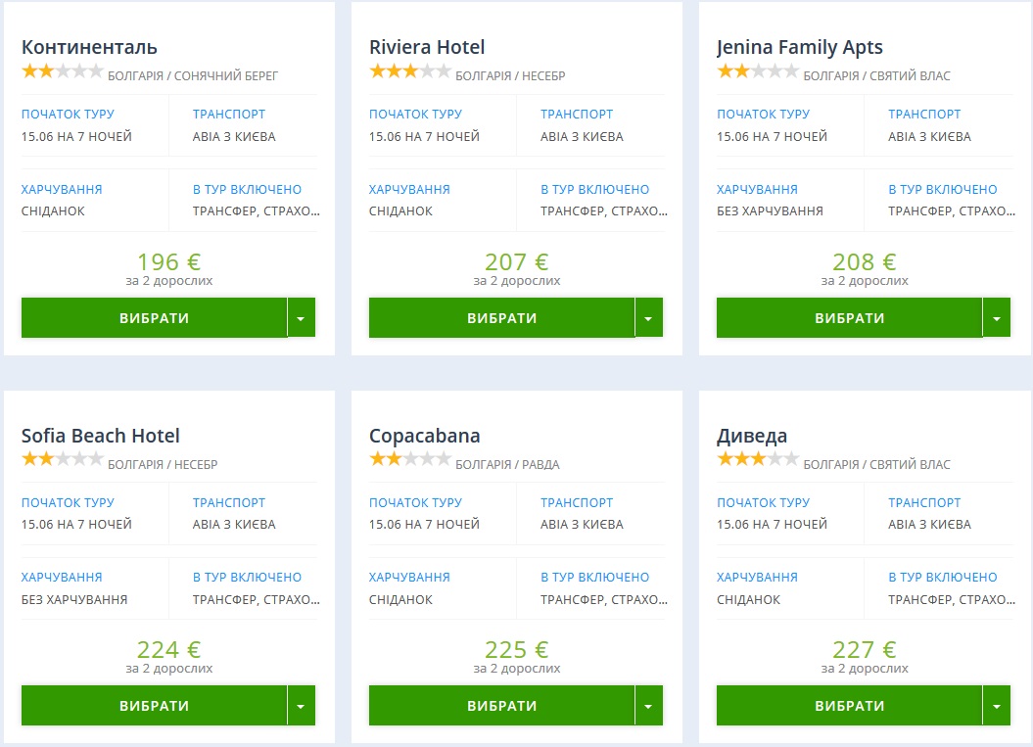The image size is (1033, 747).
Task: Click the star rating of Riviera Hotel
Action: click(x=410, y=71)
